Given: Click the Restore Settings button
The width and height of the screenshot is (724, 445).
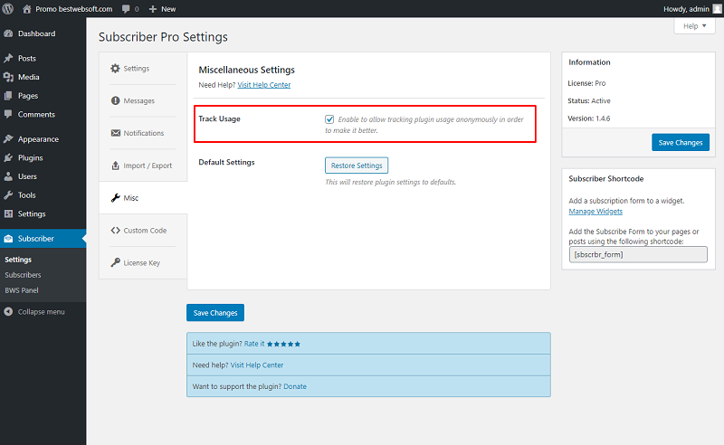Looking at the screenshot, I should coord(357,166).
